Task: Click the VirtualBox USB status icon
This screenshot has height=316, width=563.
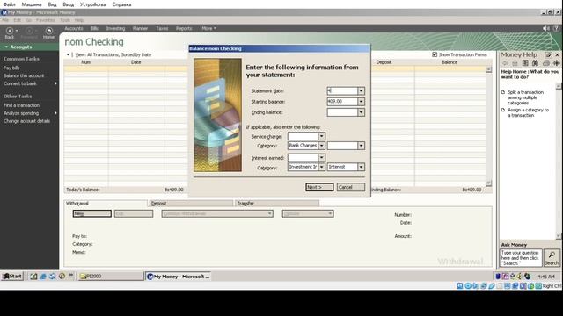Action: [x=492, y=286]
